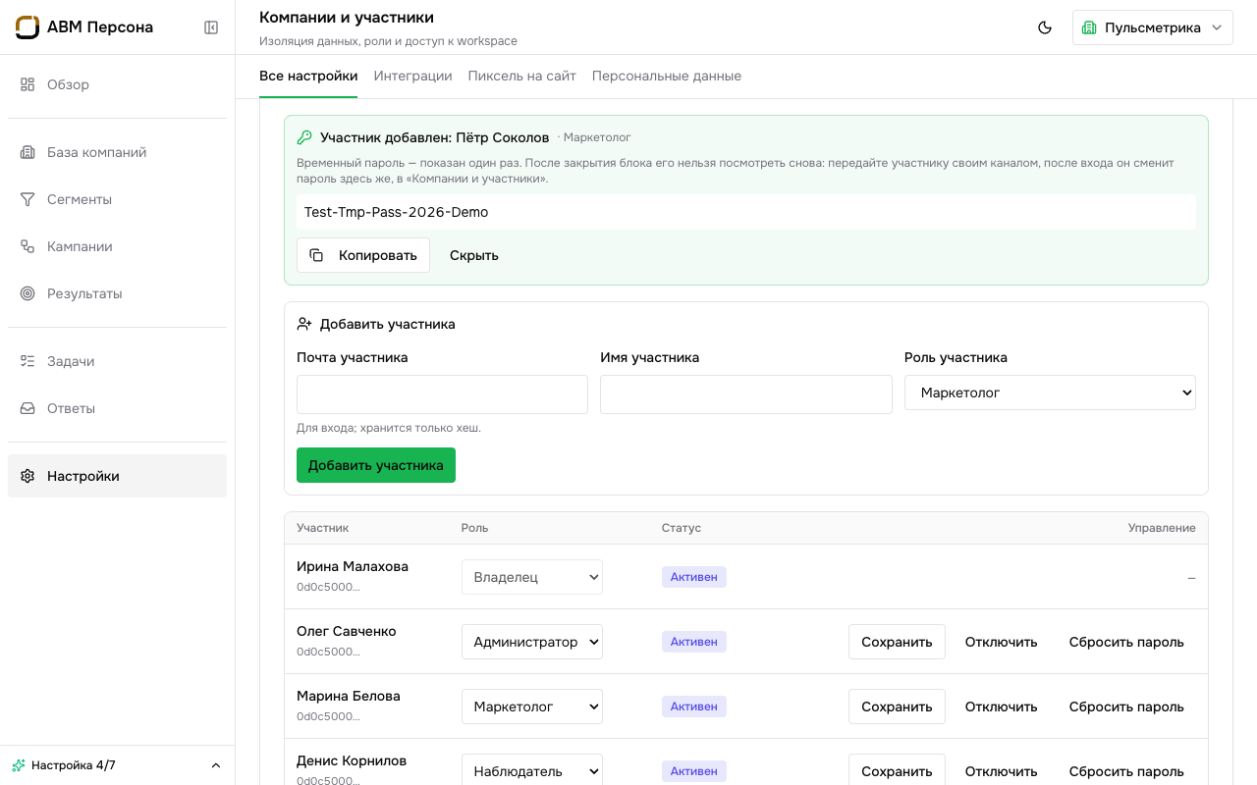The height and width of the screenshot is (785, 1257).
Task: Open role dropdown for Олег Савченко
Action: [x=532, y=642]
